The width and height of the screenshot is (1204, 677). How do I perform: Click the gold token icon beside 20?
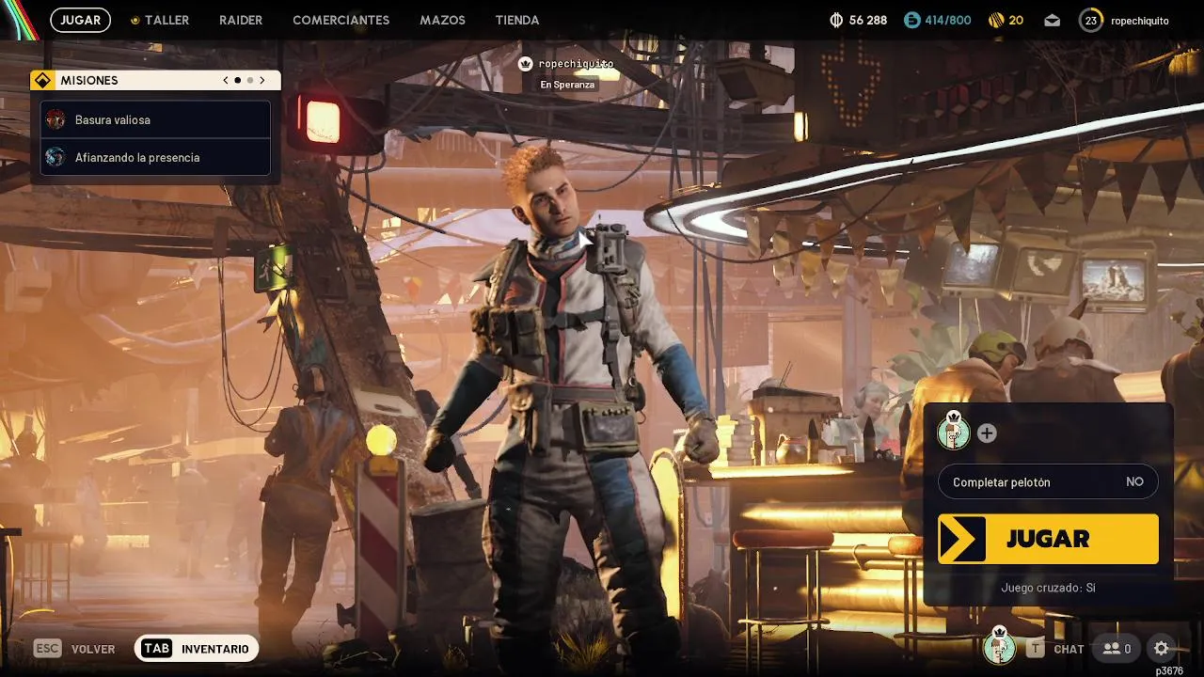tap(996, 20)
